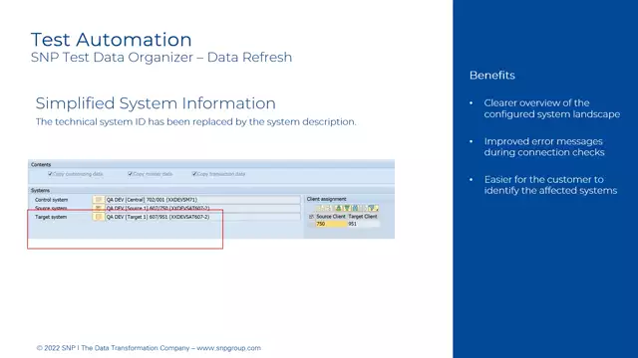Open value help button beside Control system
This screenshot has height=358, width=638.
(98, 200)
